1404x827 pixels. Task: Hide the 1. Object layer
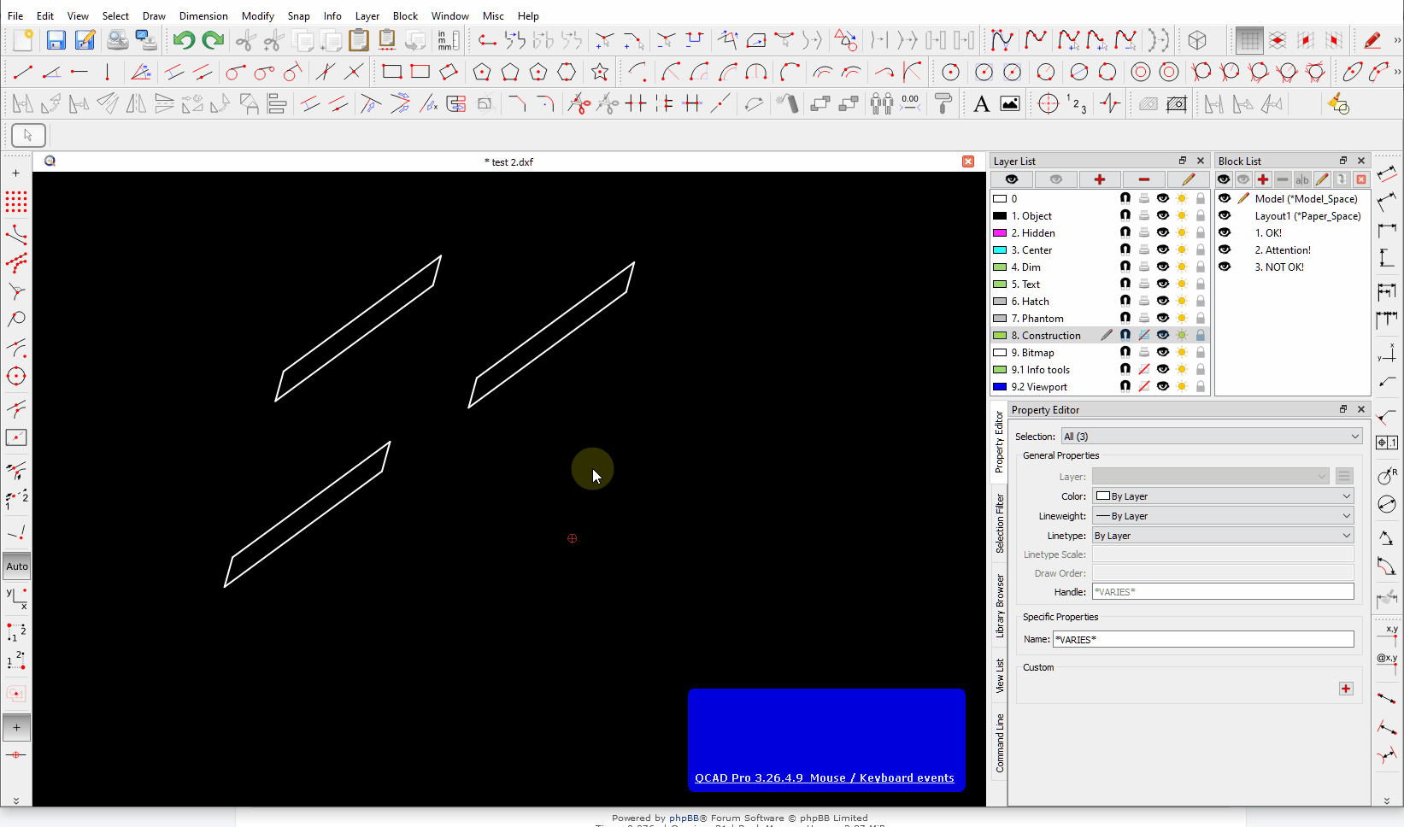tap(1163, 215)
